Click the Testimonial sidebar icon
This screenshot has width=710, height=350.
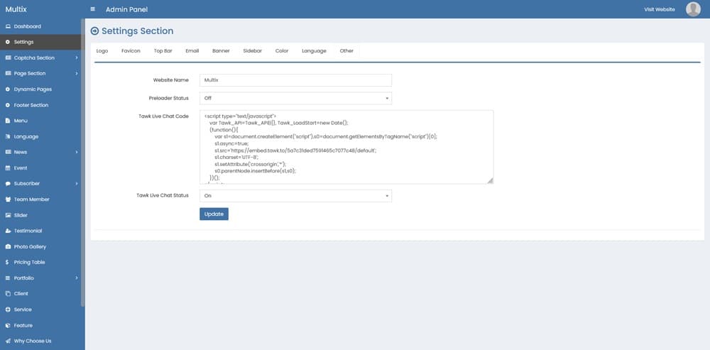pyautogui.click(x=8, y=231)
